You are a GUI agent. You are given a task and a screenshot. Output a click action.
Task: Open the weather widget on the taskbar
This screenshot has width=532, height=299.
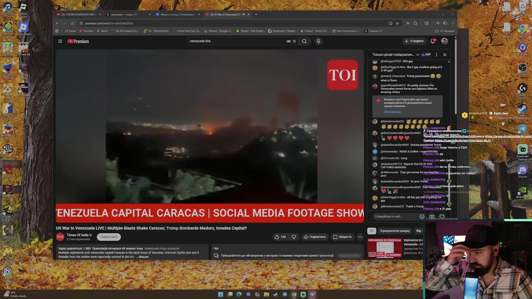point(15,294)
